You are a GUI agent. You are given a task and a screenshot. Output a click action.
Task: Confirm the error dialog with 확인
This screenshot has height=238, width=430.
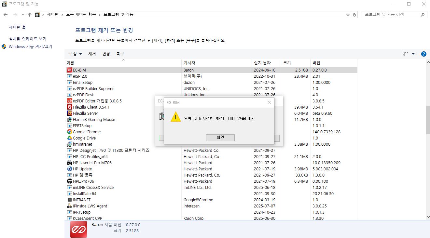(x=220, y=138)
